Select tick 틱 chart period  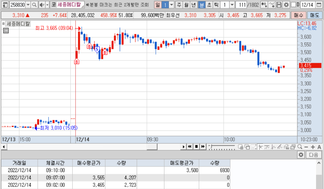(x=216, y=5)
